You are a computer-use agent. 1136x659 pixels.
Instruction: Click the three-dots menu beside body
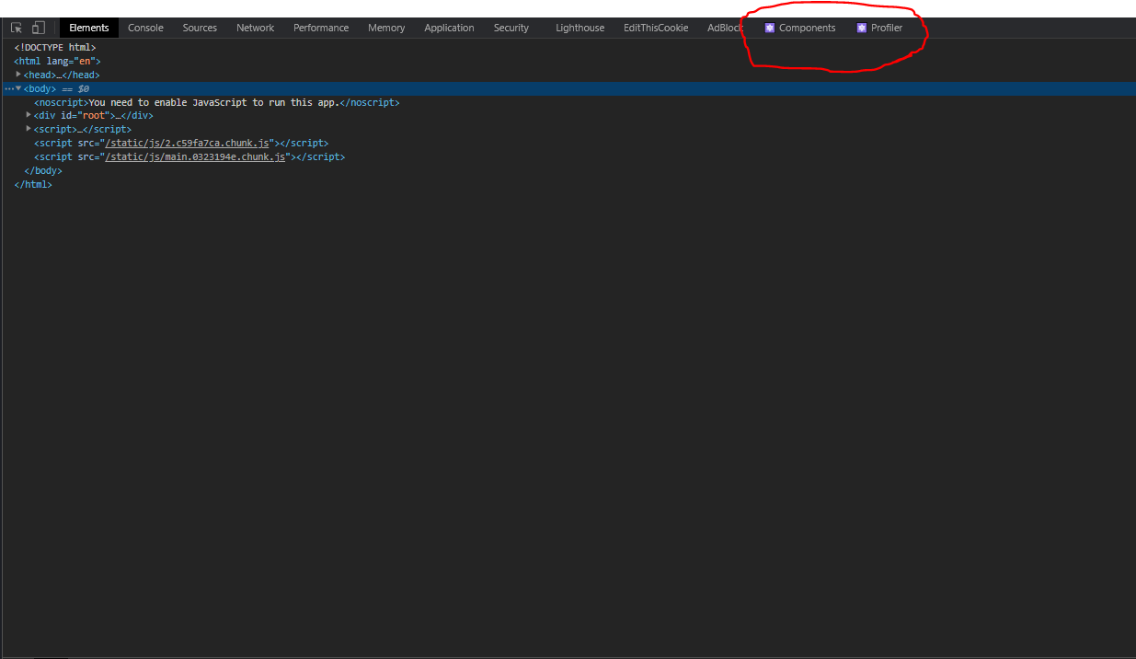pos(8,88)
